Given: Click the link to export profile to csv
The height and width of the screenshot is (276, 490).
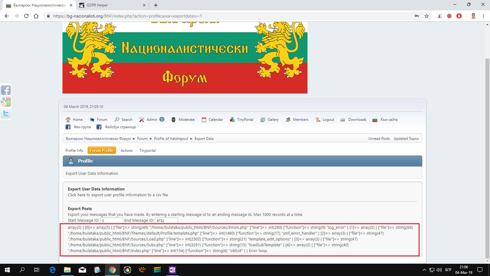Looking at the screenshot, I should click(118, 195).
